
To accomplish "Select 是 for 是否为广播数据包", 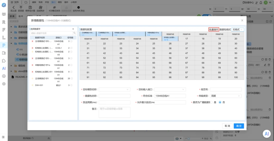I will tap(212, 102).
